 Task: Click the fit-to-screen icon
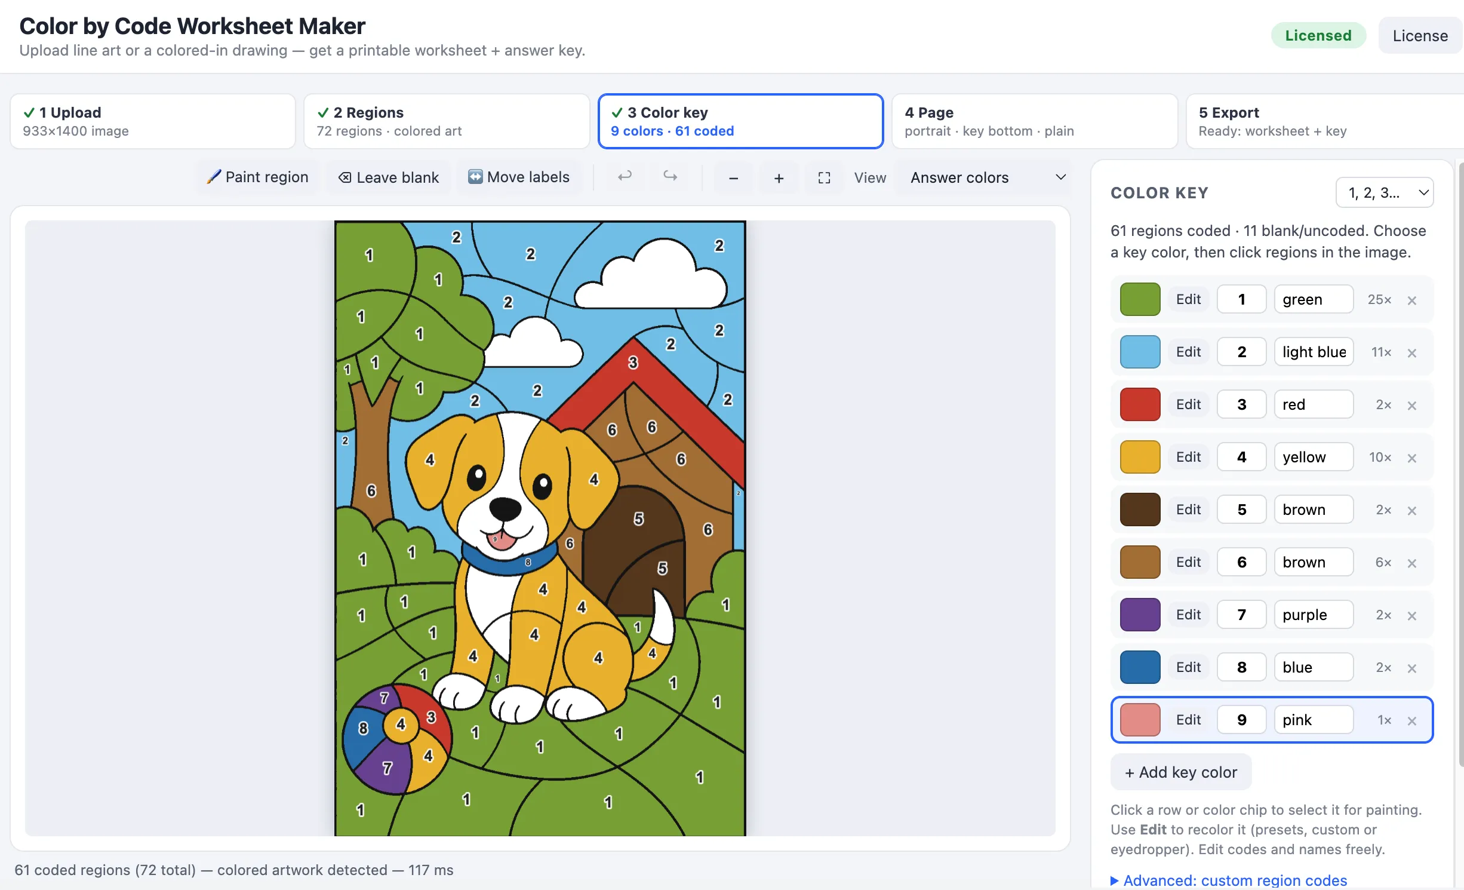[825, 178]
